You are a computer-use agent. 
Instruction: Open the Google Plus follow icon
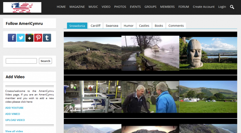pos(29,38)
